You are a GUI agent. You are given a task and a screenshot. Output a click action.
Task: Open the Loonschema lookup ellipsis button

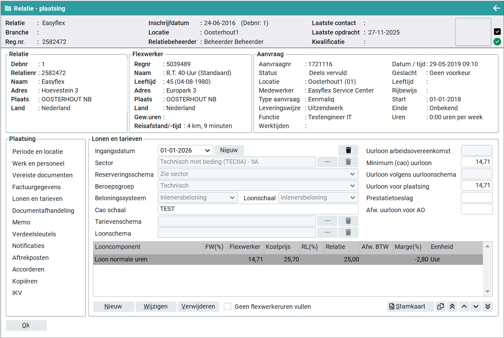click(327, 233)
